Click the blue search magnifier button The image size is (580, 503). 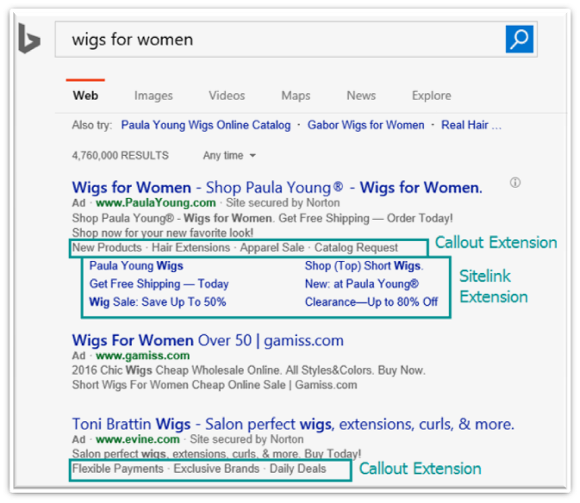[x=520, y=39]
